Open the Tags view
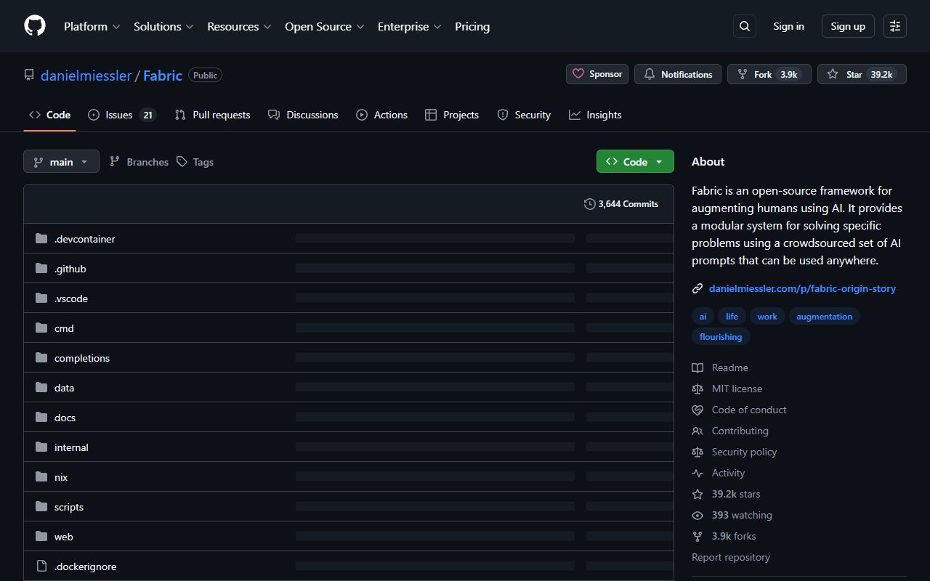The width and height of the screenshot is (930, 581). (x=195, y=161)
